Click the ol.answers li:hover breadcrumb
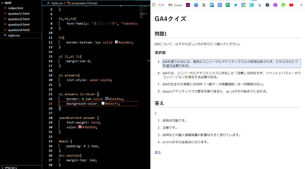 click(82, 3)
